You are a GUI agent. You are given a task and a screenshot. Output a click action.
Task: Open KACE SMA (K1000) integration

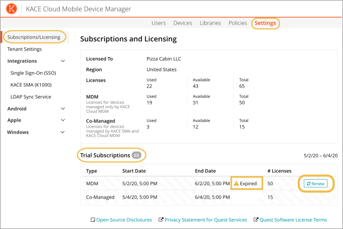(31, 85)
